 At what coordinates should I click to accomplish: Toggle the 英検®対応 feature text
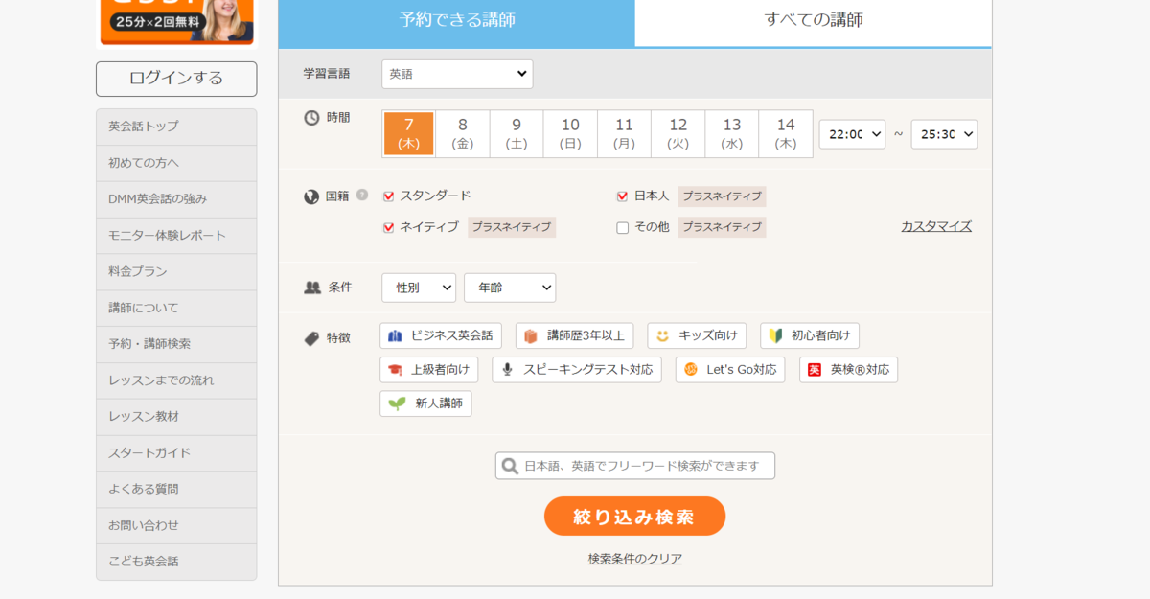coord(860,369)
